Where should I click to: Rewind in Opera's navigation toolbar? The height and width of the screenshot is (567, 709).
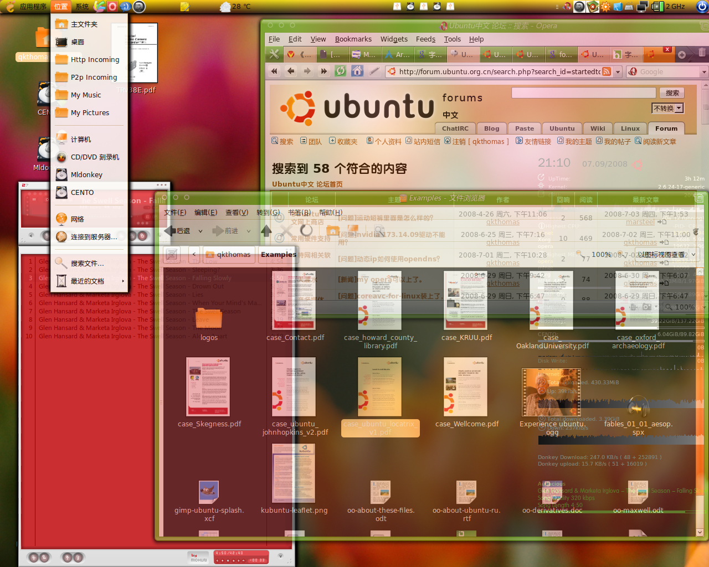[274, 71]
